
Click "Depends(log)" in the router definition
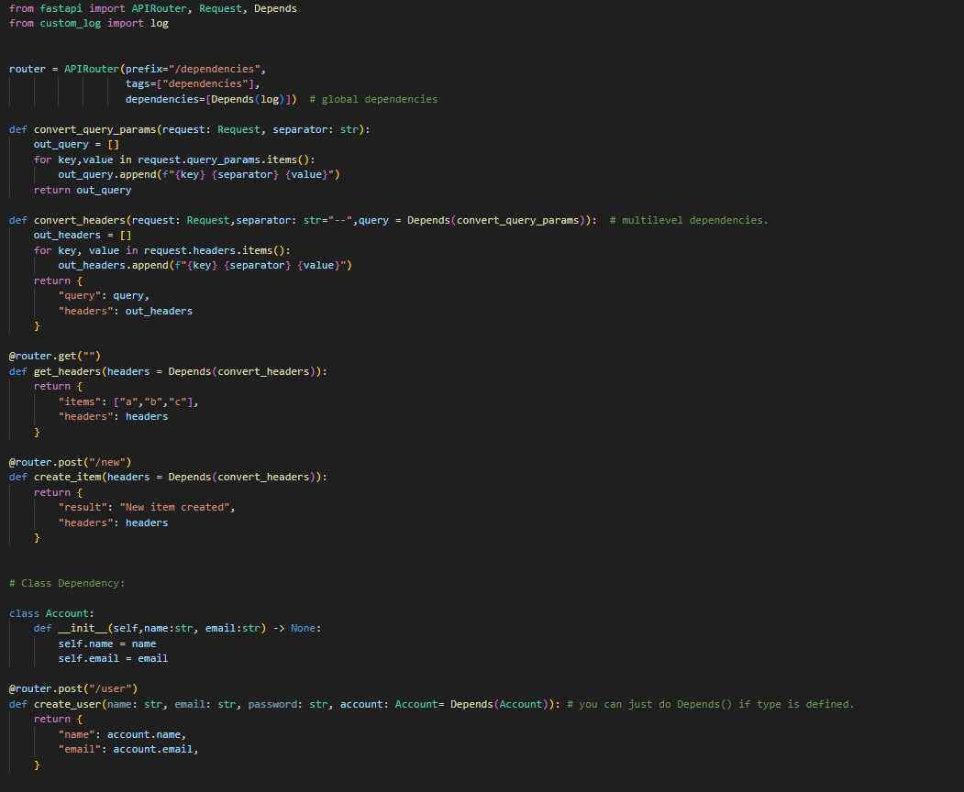tap(248, 99)
